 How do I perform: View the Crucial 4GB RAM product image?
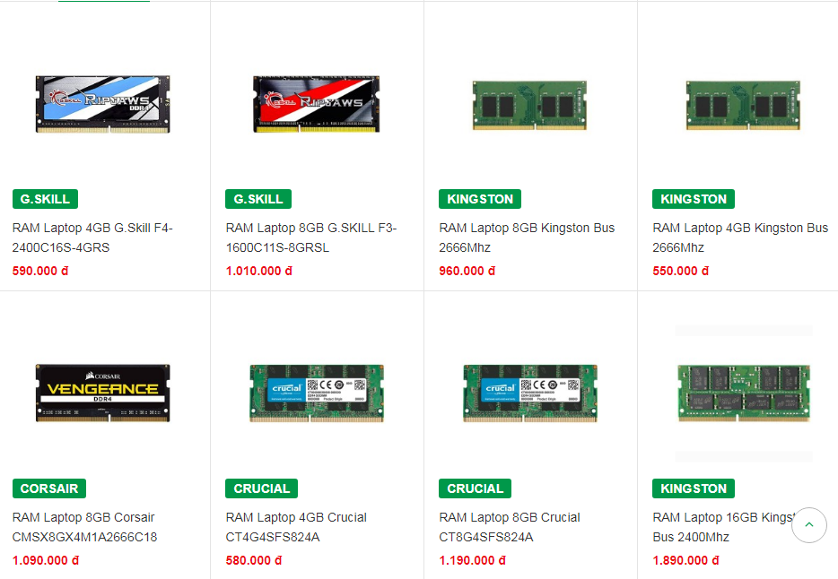pos(317,393)
